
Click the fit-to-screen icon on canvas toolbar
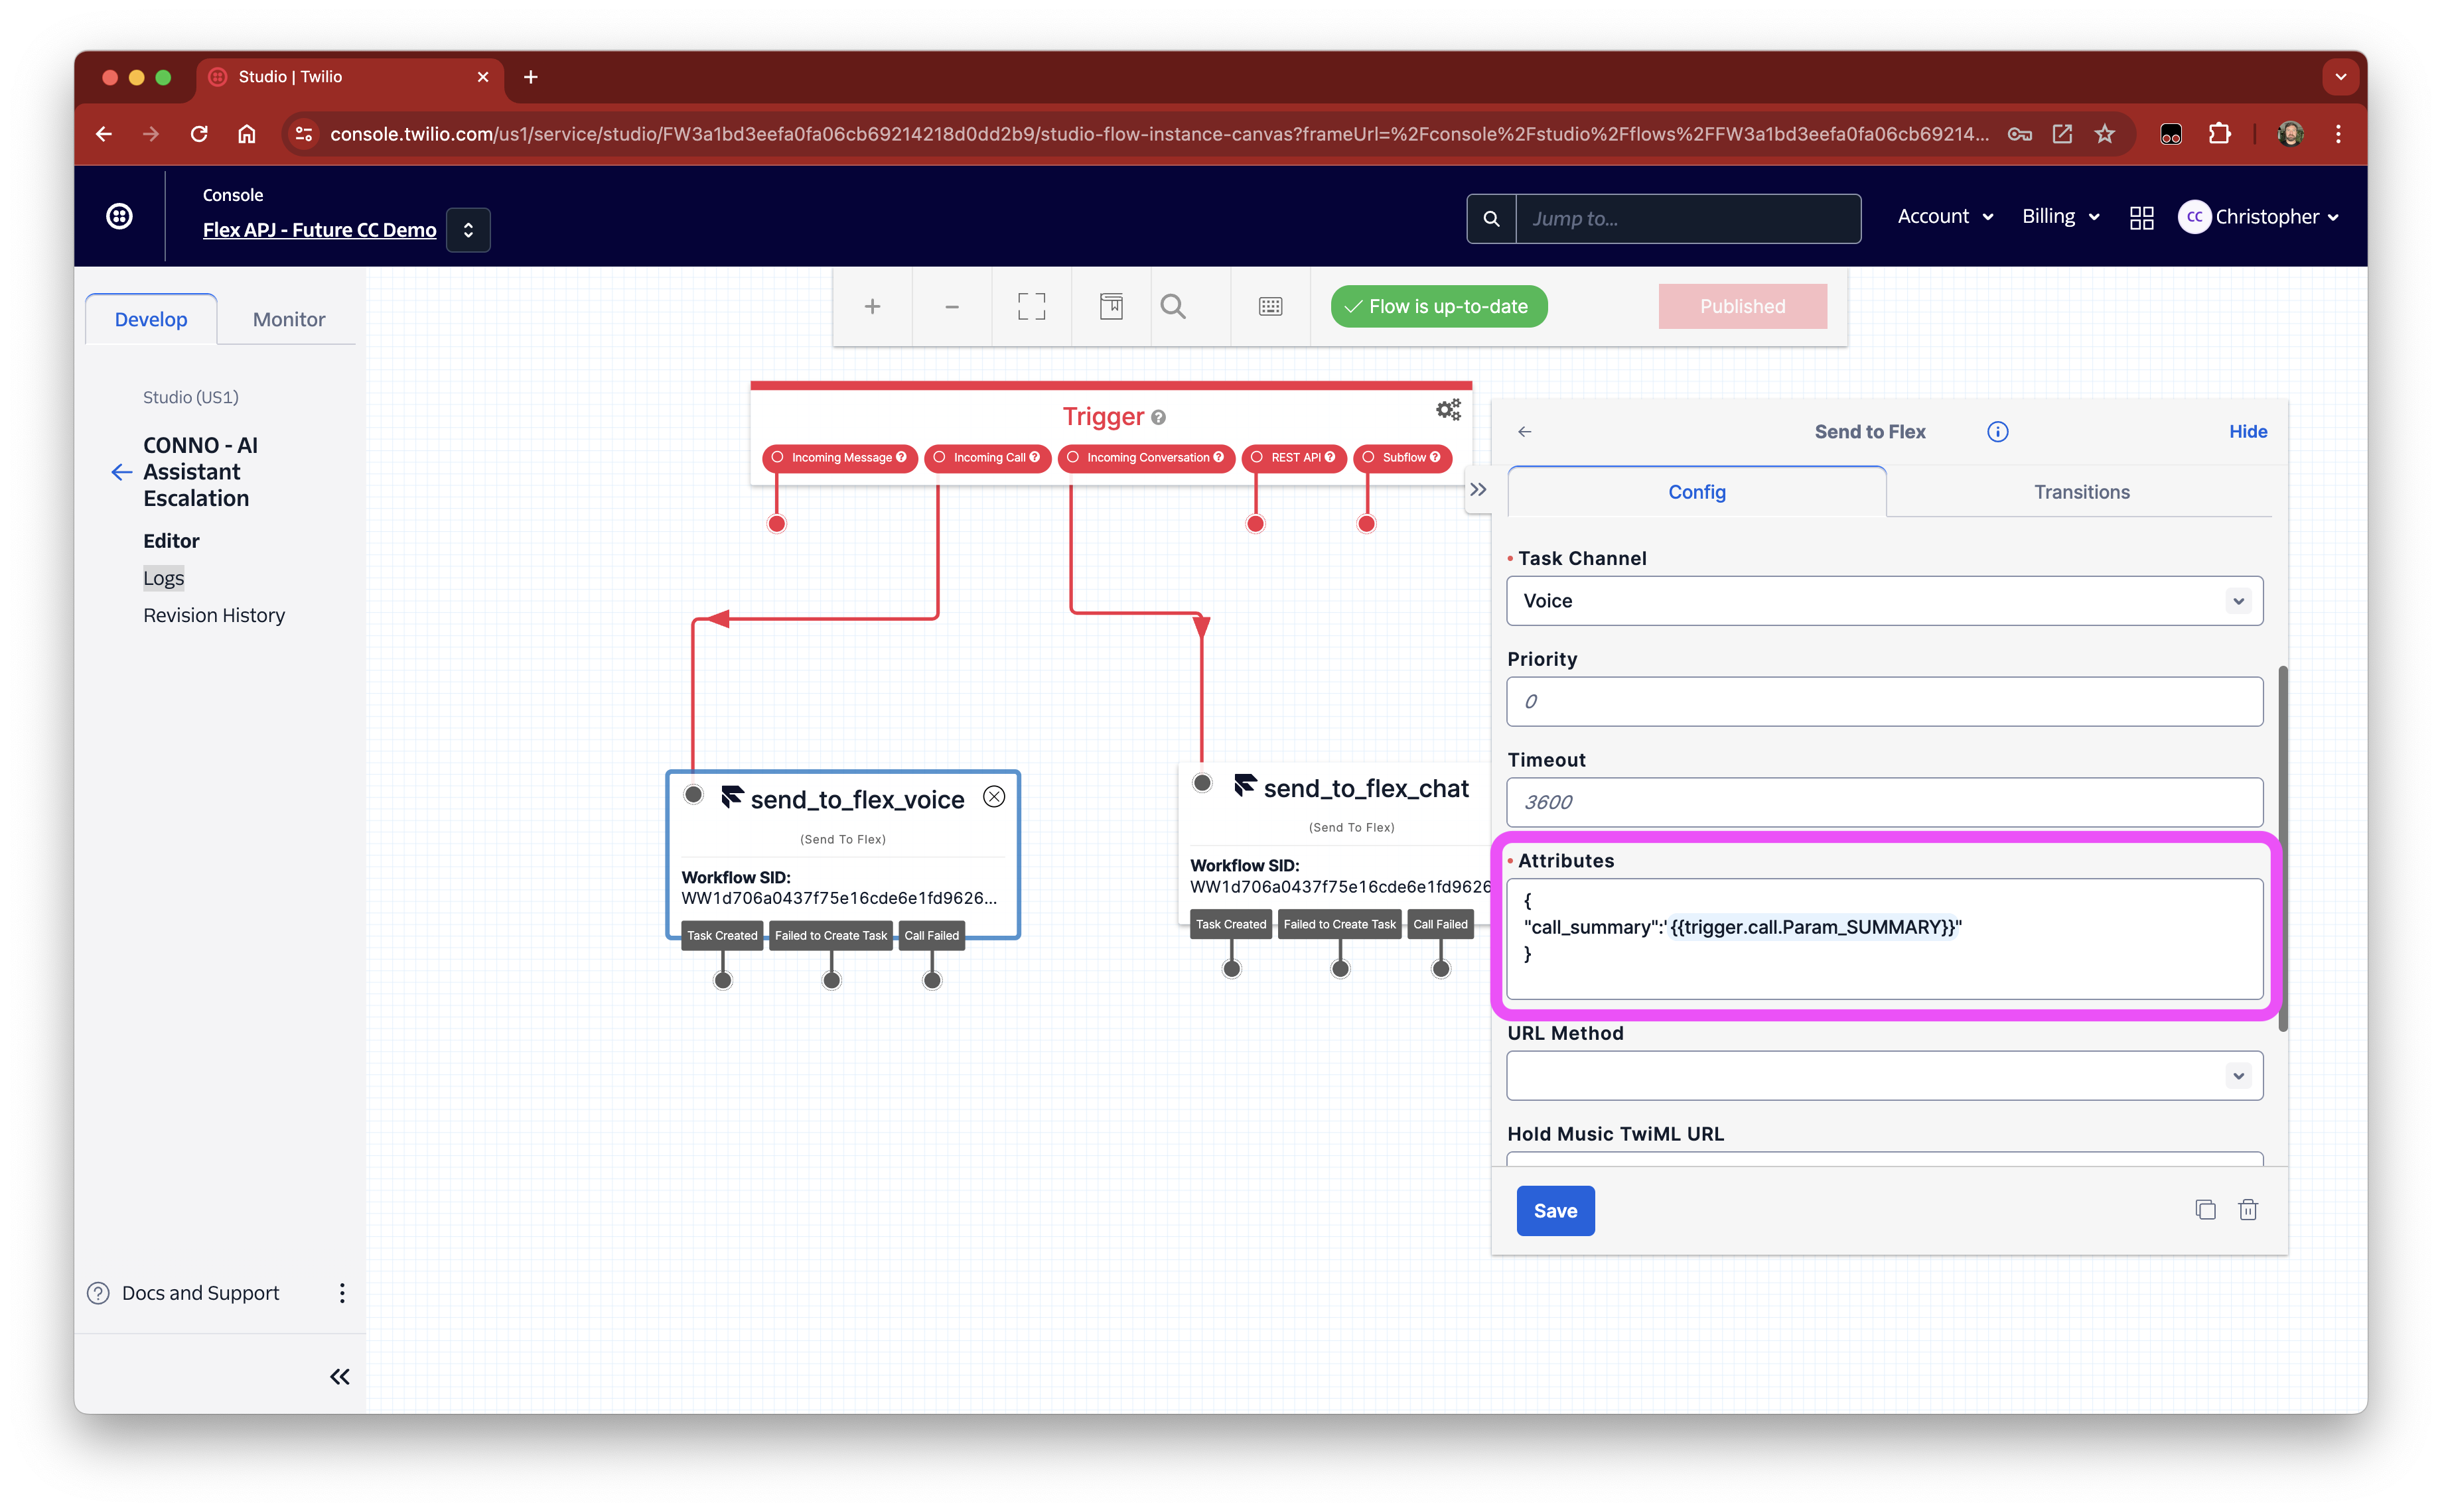(x=1031, y=307)
